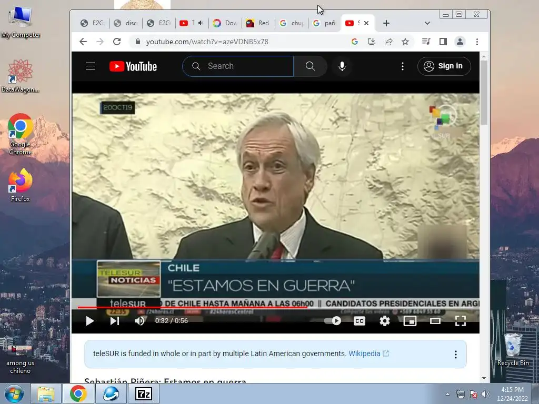Enter full screen mode

pos(460,321)
